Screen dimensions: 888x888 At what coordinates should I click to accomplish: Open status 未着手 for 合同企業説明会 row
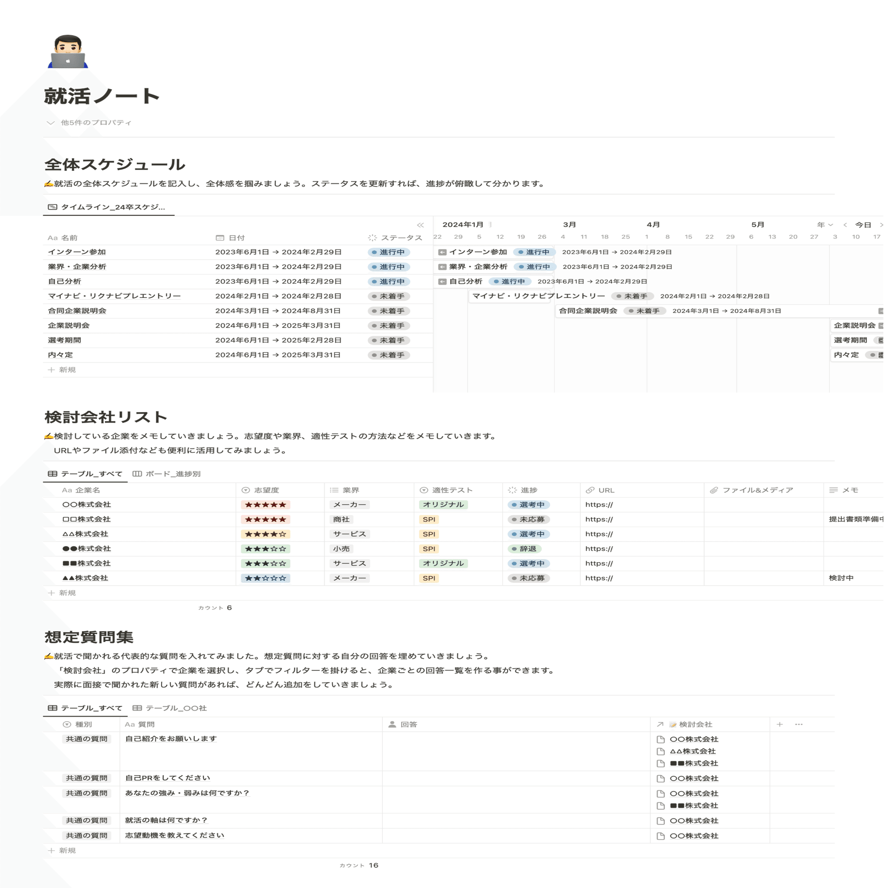click(389, 311)
